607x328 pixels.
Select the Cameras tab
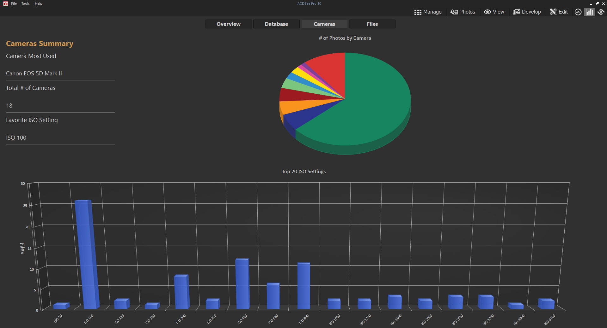tap(324, 24)
